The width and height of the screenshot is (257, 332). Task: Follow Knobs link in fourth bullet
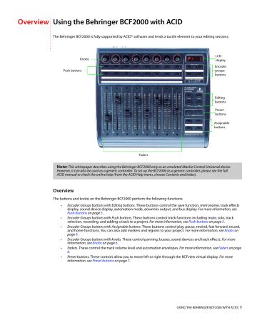(97, 243)
